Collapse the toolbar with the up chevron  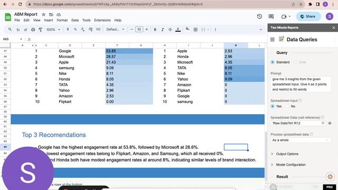pyautogui.click(x=260, y=30)
